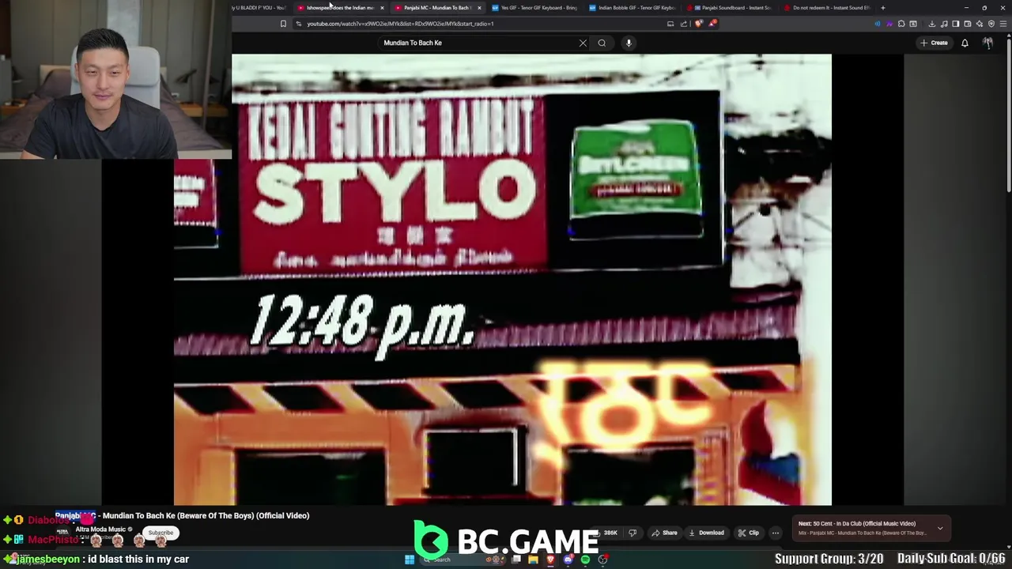Dislike the video with thumbs-down icon
Image resolution: width=1012 pixels, height=569 pixels.
tap(632, 533)
